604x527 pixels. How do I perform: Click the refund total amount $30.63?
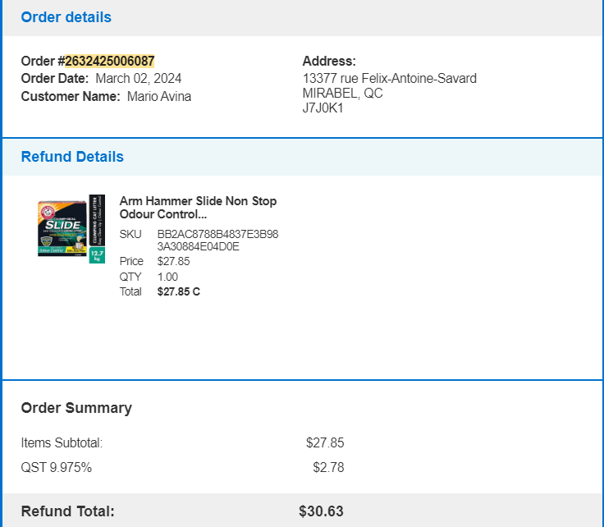[x=321, y=511]
